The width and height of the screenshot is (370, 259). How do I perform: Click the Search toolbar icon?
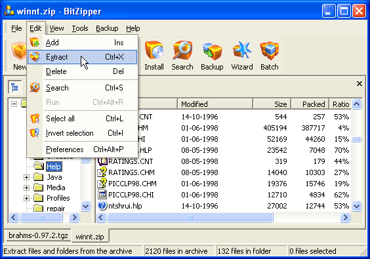182,50
